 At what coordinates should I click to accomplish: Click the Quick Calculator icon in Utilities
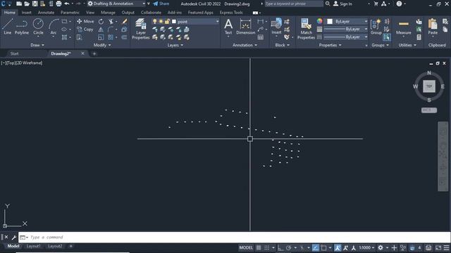click(x=419, y=37)
